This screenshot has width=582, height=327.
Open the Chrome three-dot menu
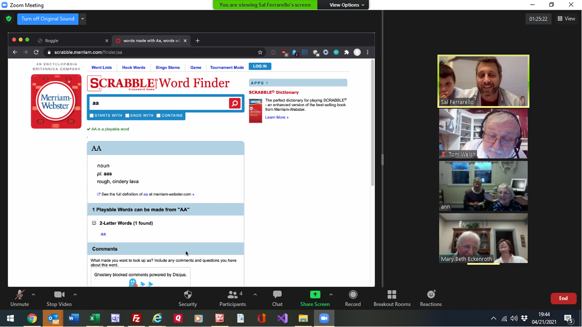click(368, 52)
